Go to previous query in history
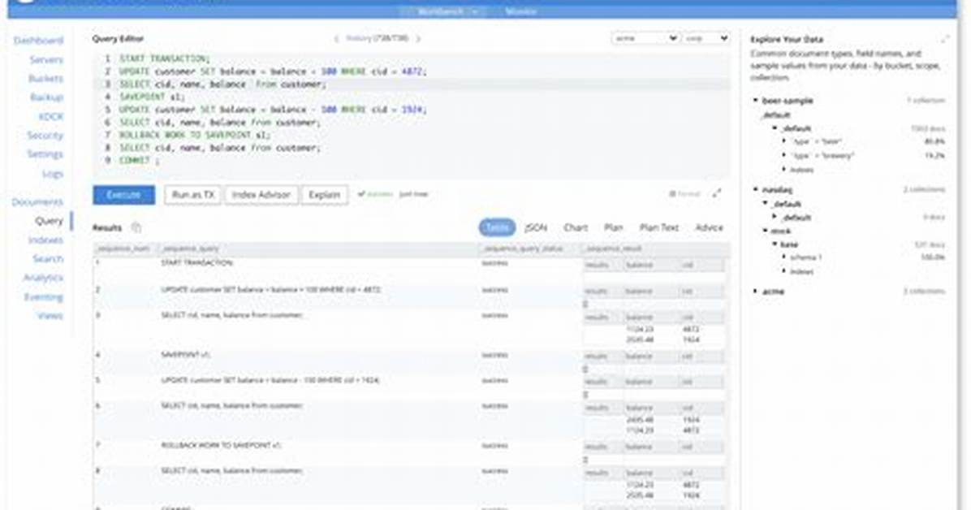The width and height of the screenshot is (971, 510). [x=336, y=38]
